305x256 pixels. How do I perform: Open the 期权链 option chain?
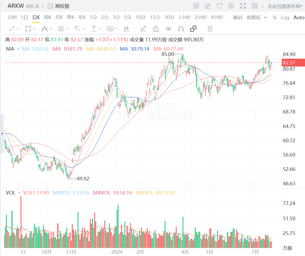[59, 6]
